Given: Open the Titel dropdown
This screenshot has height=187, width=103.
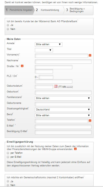Looking at the screenshot, I should click(44, 50).
